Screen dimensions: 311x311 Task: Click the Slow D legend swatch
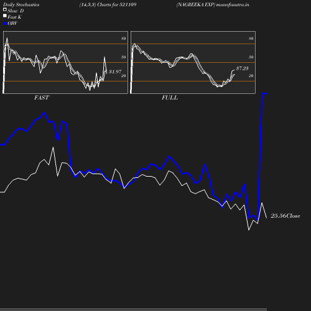pos(5,9)
